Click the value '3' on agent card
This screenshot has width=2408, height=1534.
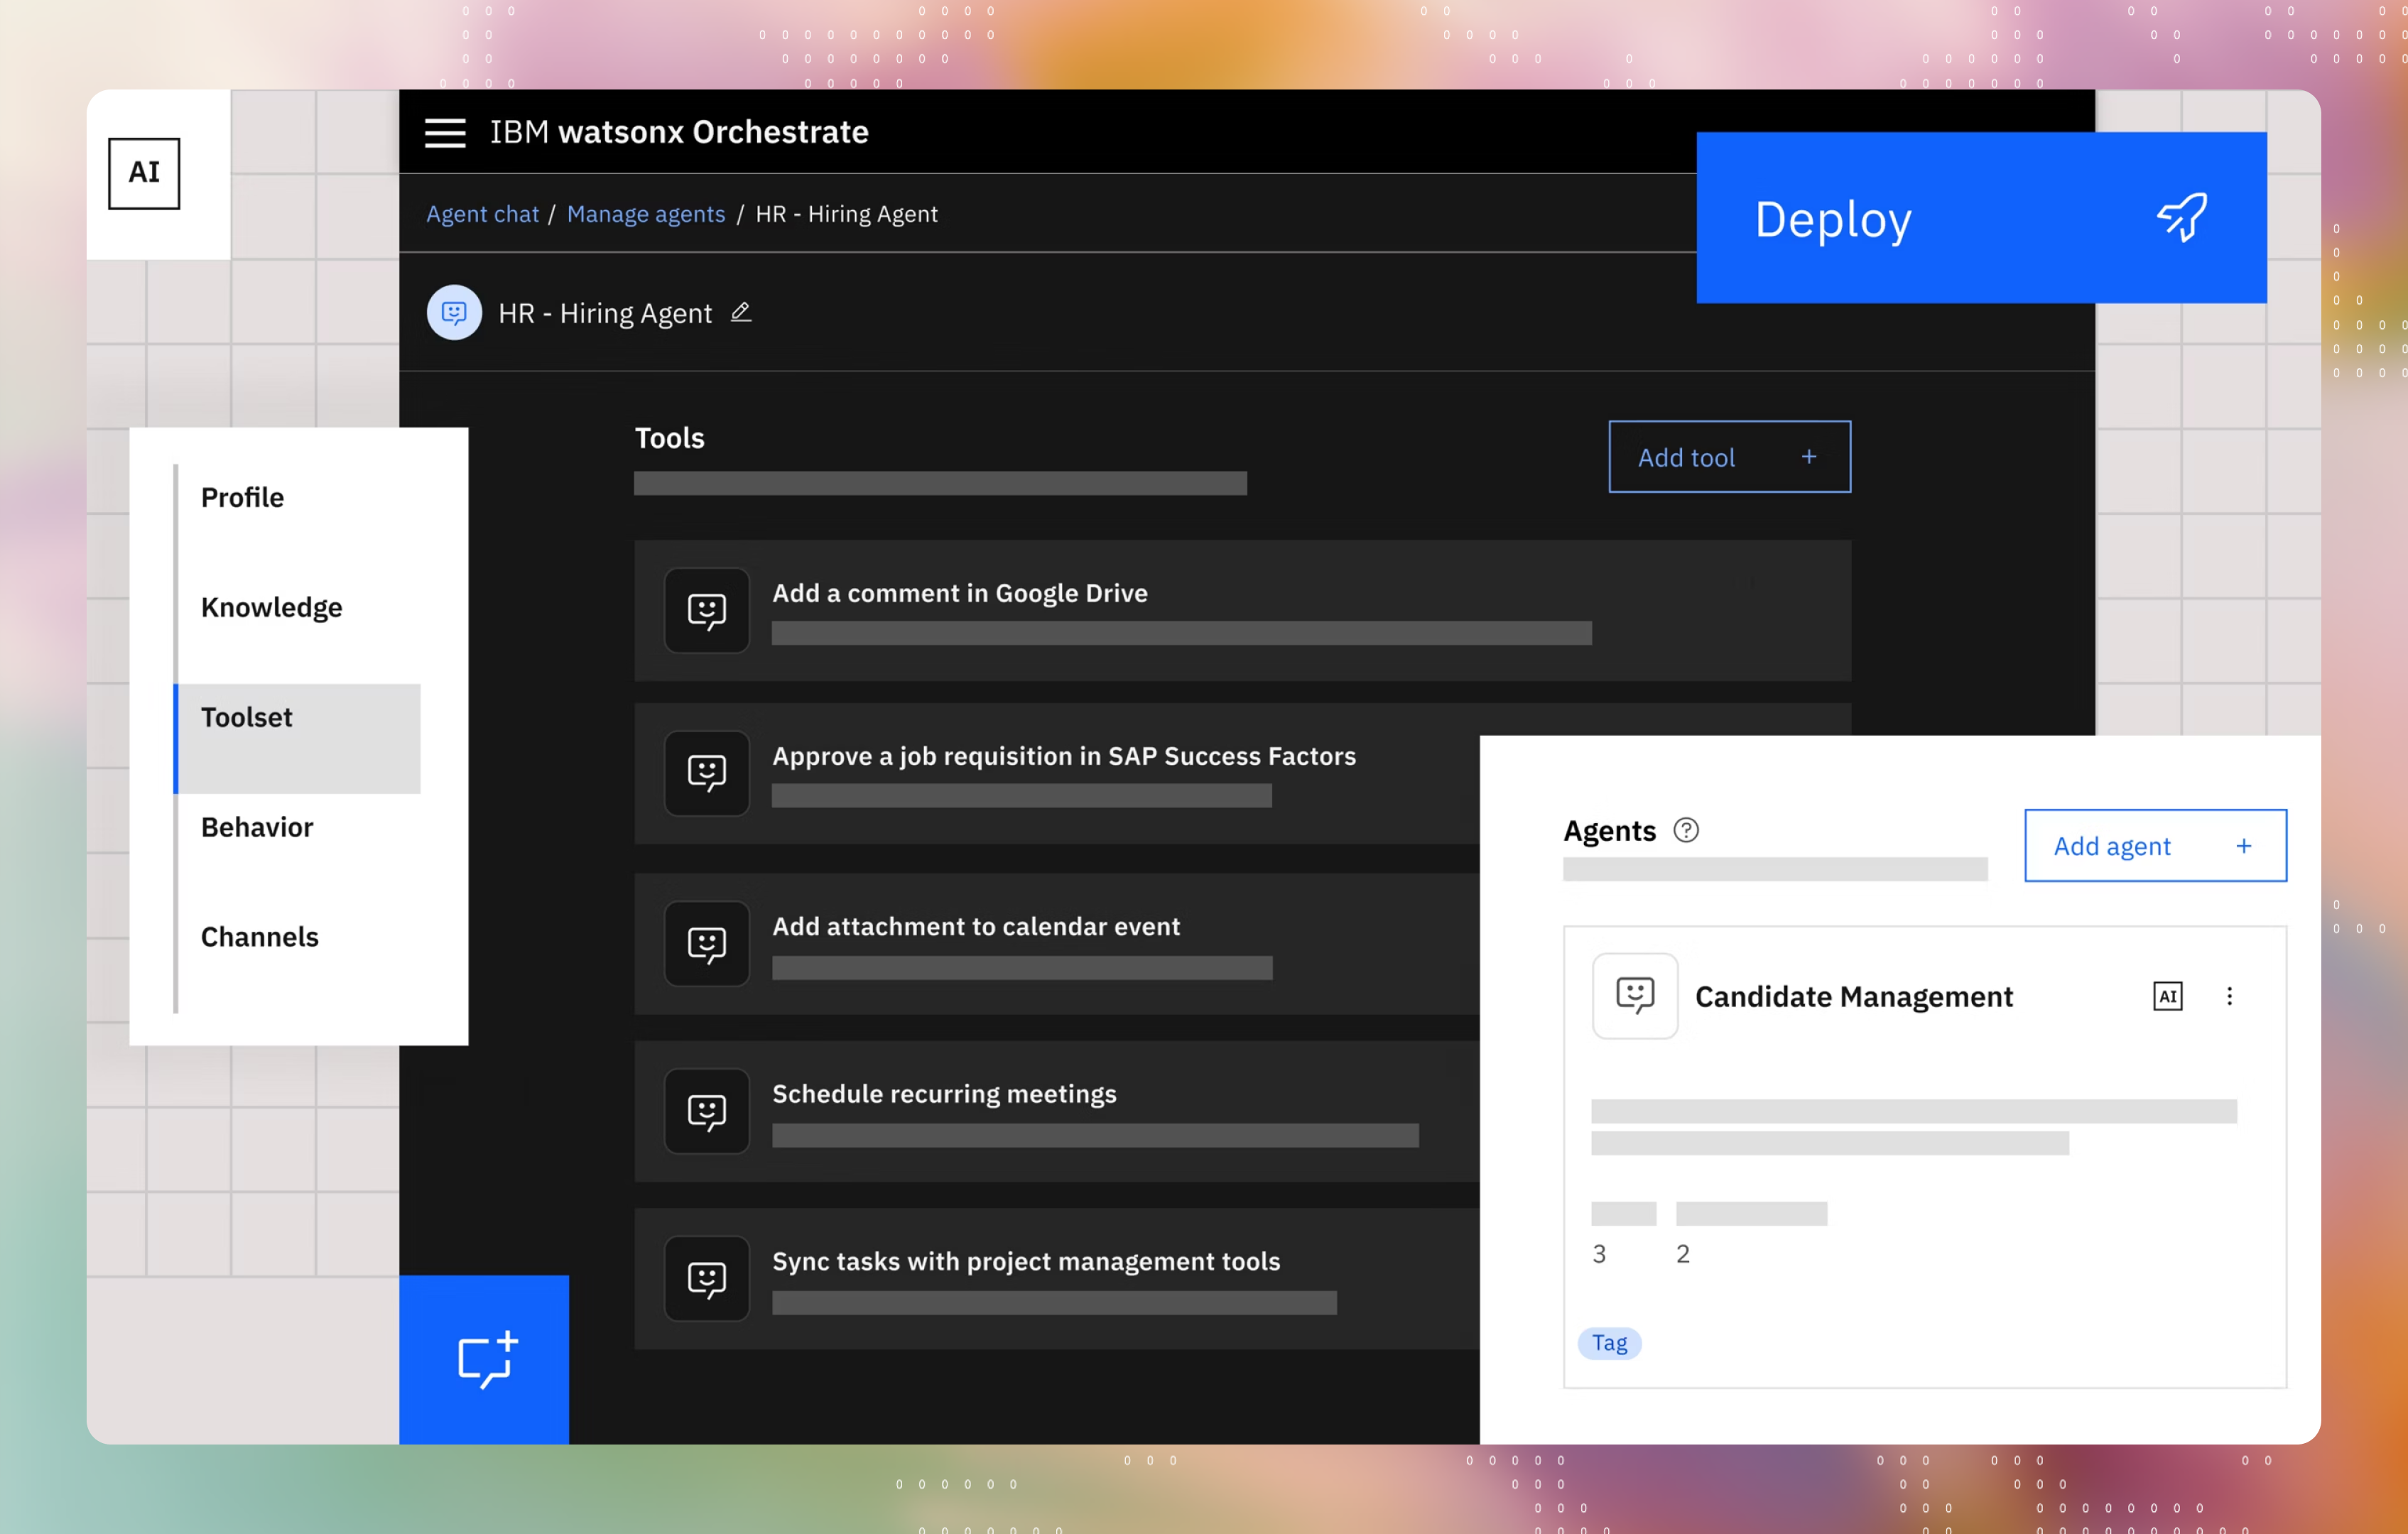(x=1599, y=1253)
